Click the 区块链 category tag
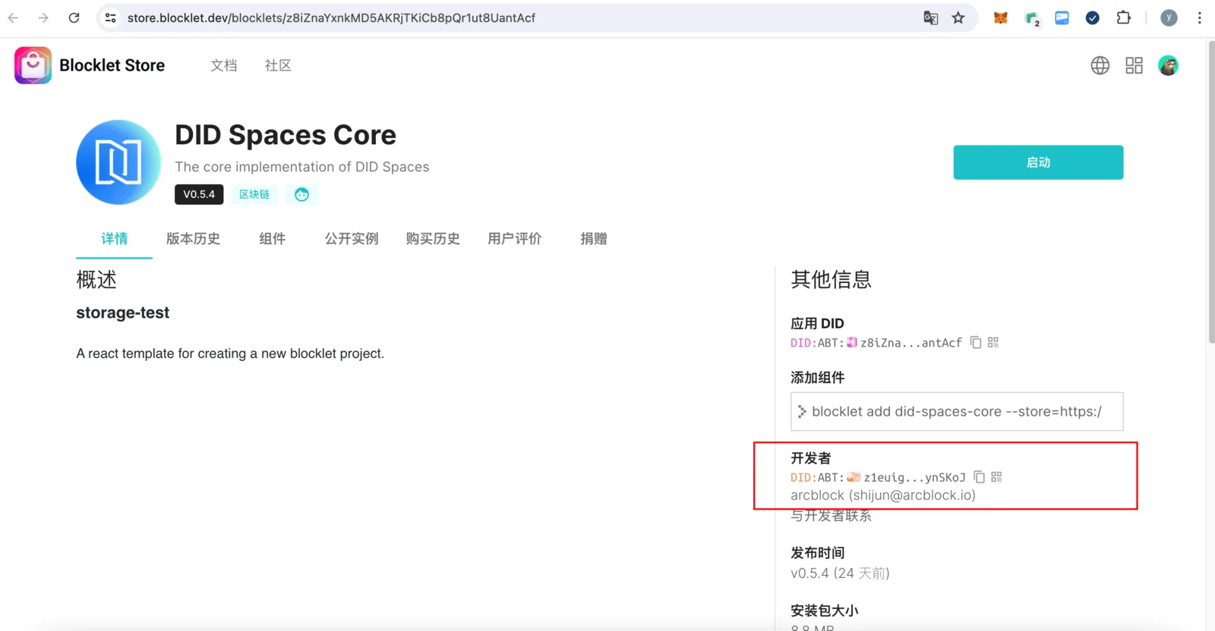The height and width of the screenshot is (631, 1215). tap(254, 194)
